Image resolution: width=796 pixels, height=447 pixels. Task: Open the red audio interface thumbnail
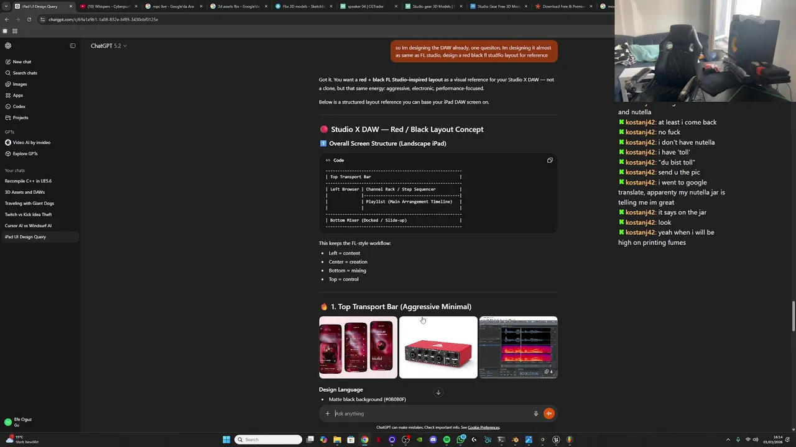point(438,347)
